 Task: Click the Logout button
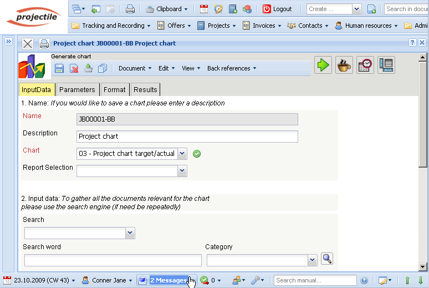(x=277, y=9)
